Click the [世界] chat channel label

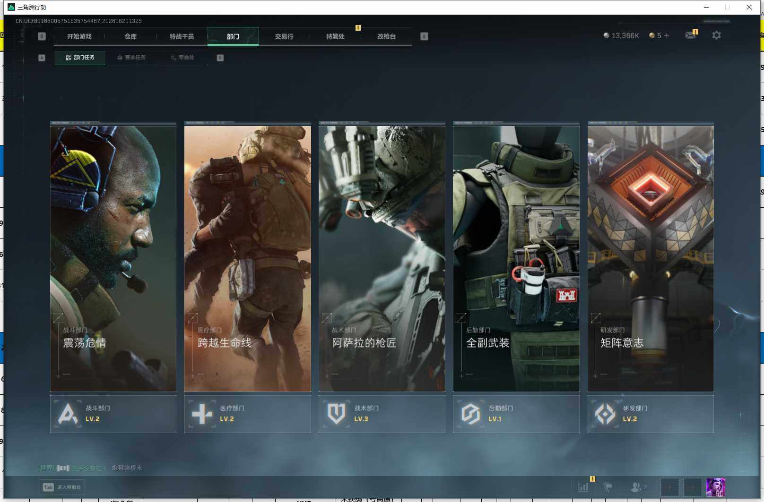[x=46, y=468]
